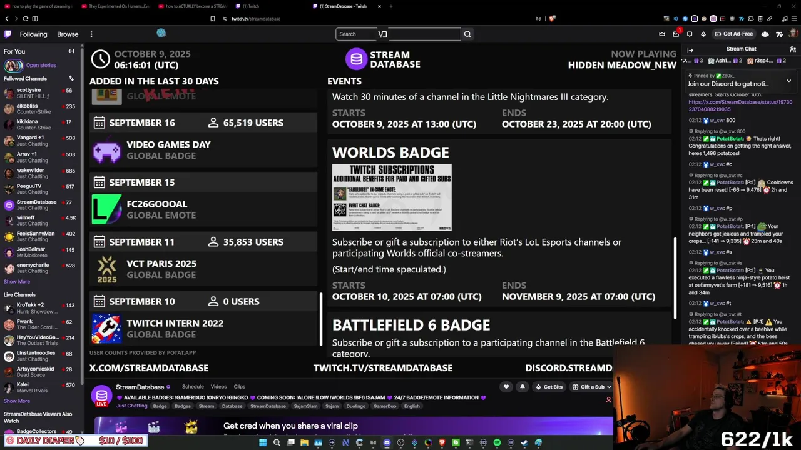
Task: Click the 'VIDEO GAMES DAY' badge text
Action: pyautogui.click(x=168, y=144)
